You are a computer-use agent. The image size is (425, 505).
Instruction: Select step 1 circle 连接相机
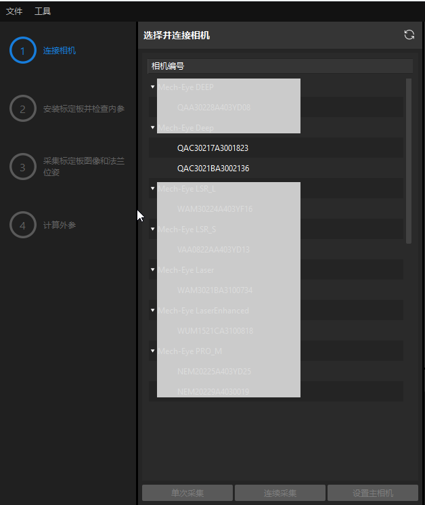pos(22,50)
